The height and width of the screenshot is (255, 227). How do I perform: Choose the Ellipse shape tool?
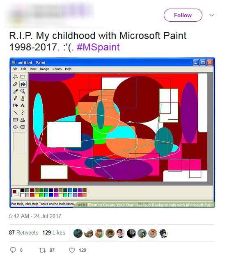point(15,127)
